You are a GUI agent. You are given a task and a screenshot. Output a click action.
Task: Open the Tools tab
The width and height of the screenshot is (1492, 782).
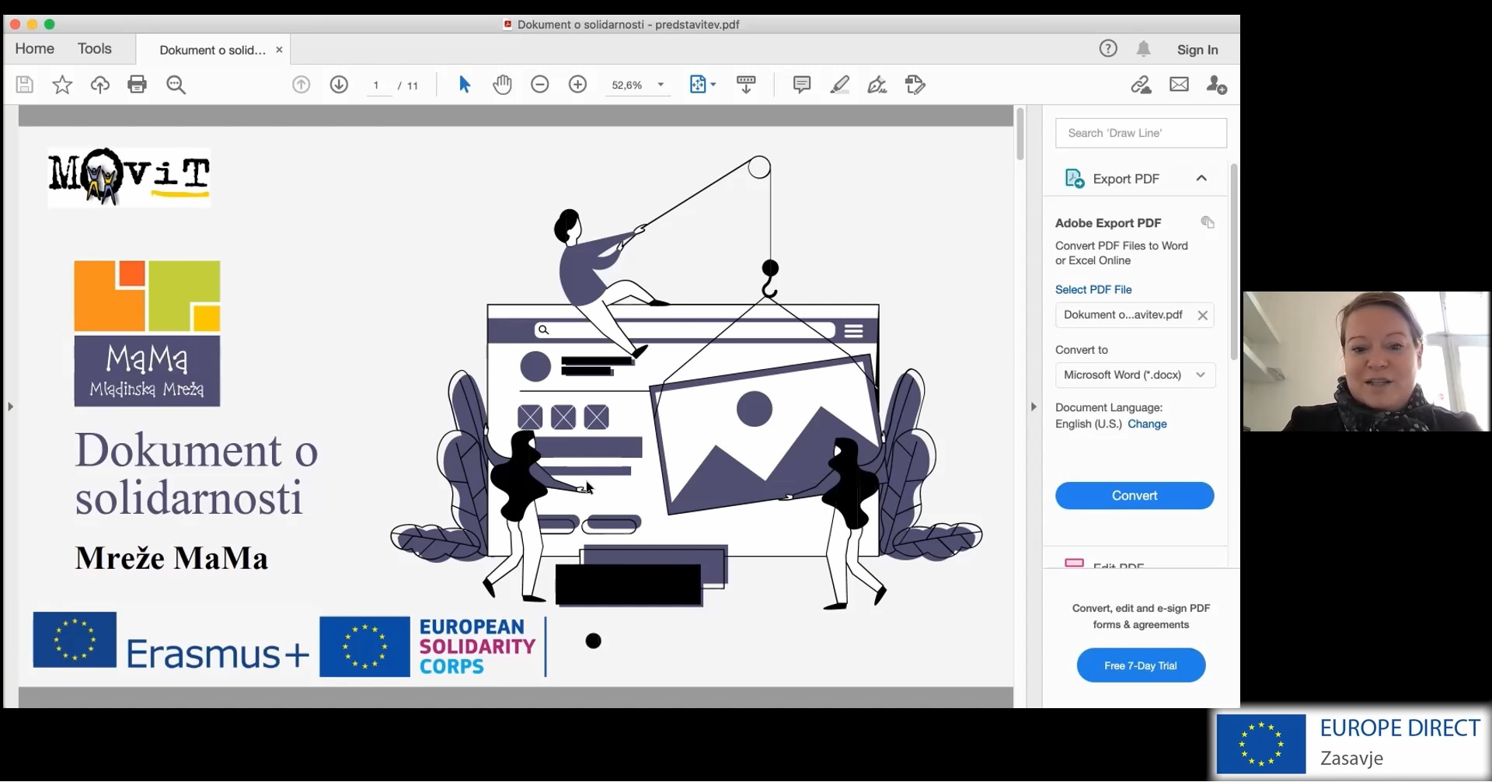[x=95, y=49]
